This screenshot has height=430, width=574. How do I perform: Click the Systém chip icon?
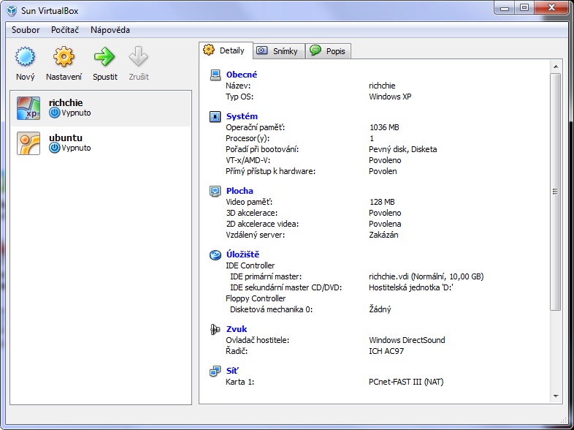(x=215, y=116)
